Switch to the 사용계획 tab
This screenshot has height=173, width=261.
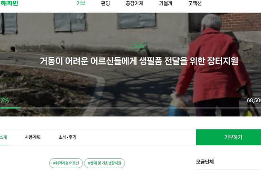pyautogui.click(x=33, y=137)
